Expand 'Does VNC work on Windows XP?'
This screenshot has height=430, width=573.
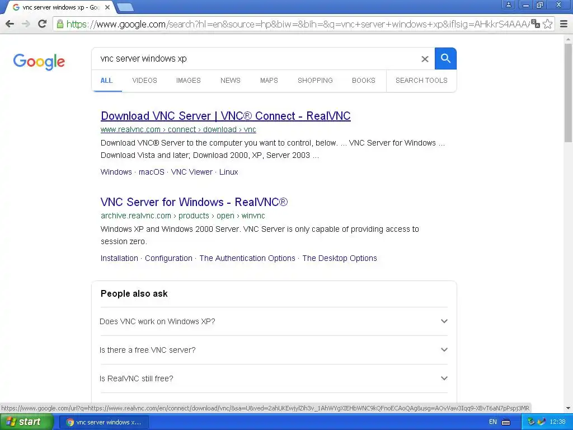pyautogui.click(x=274, y=321)
